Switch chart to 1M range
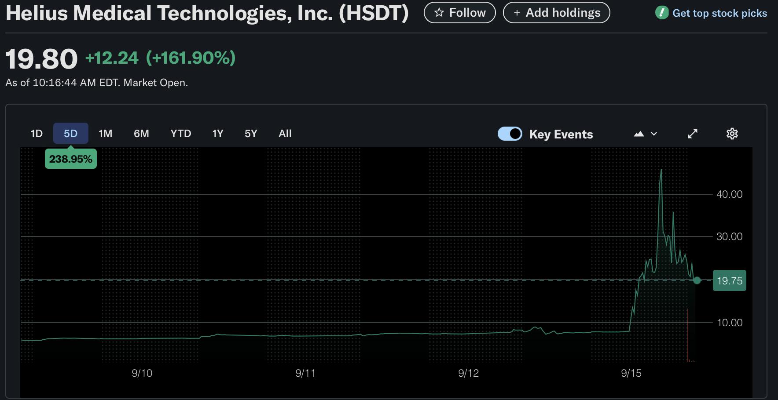The width and height of the screenshot is (778, 400). point(105,134)
